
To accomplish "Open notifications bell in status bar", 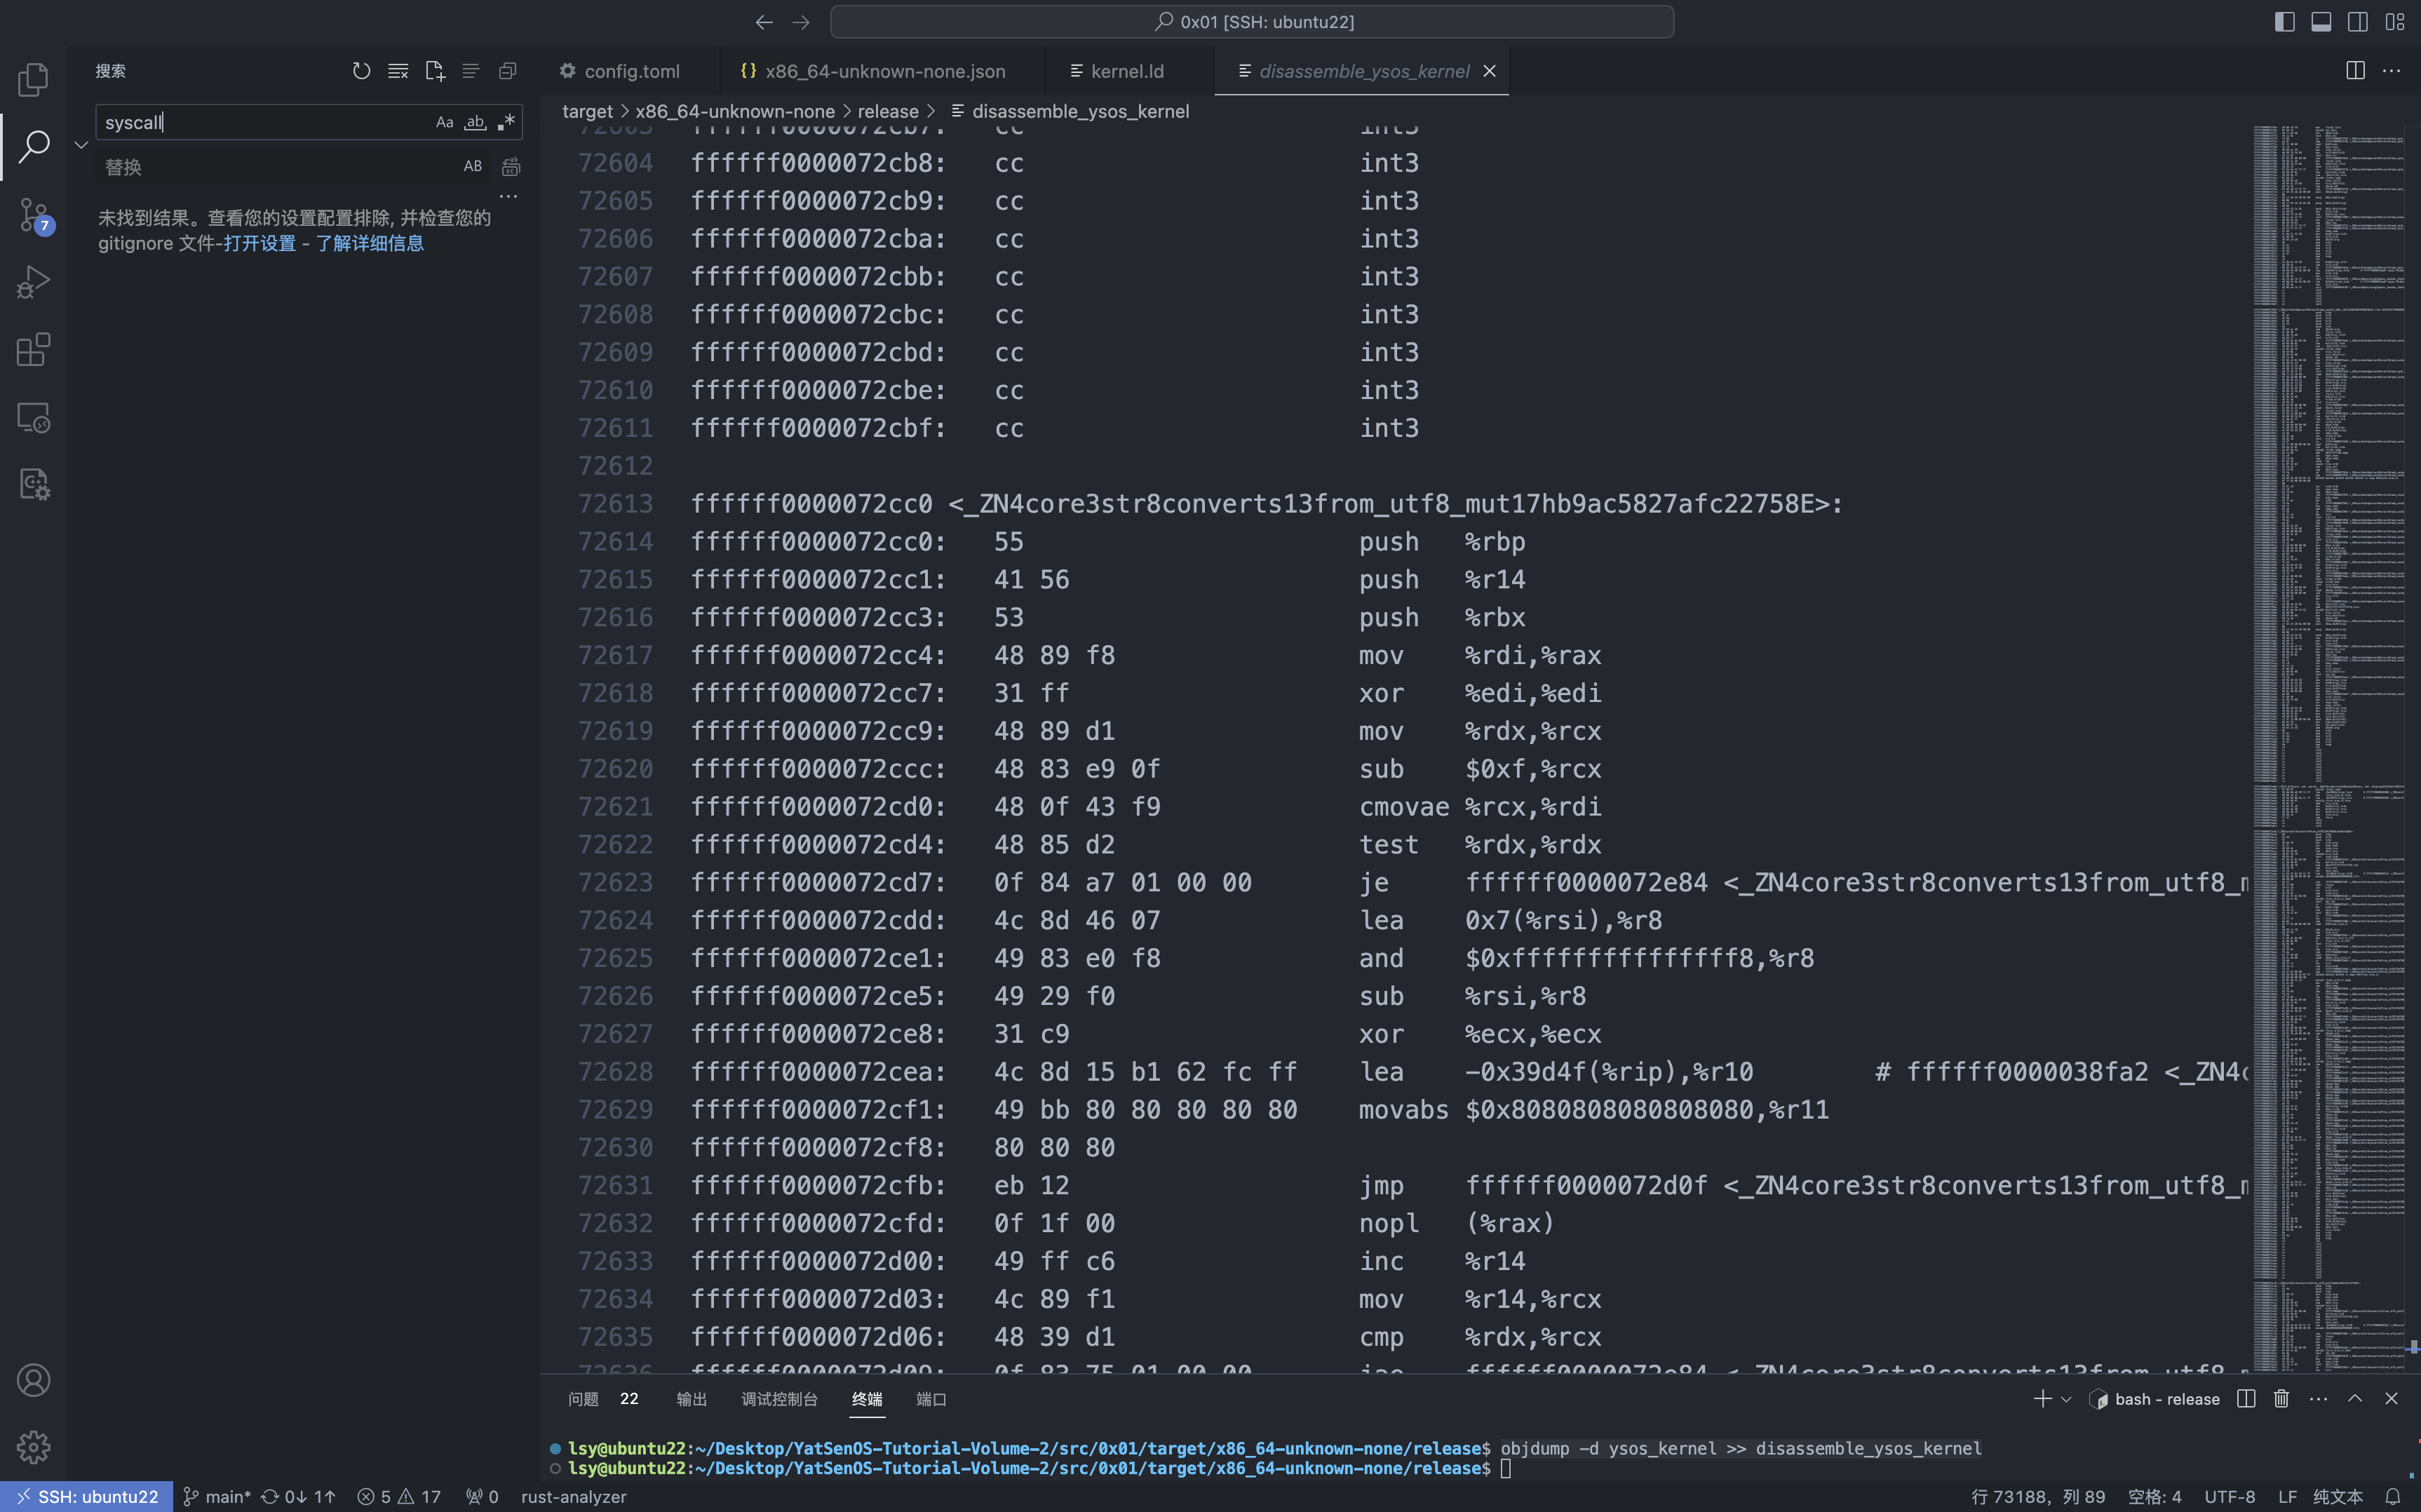I will pos(2393,1497).
